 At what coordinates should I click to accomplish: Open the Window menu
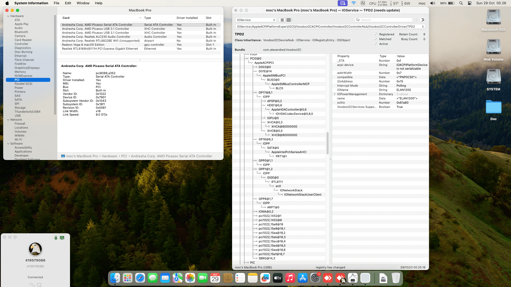[83, 3]
